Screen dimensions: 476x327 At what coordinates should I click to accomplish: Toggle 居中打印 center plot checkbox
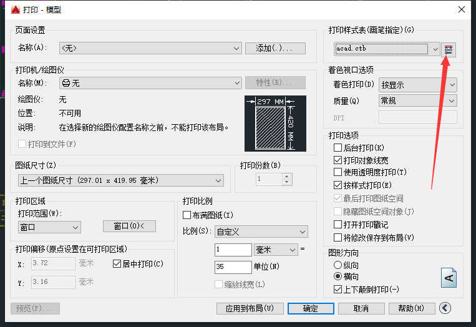pos(117,264)
